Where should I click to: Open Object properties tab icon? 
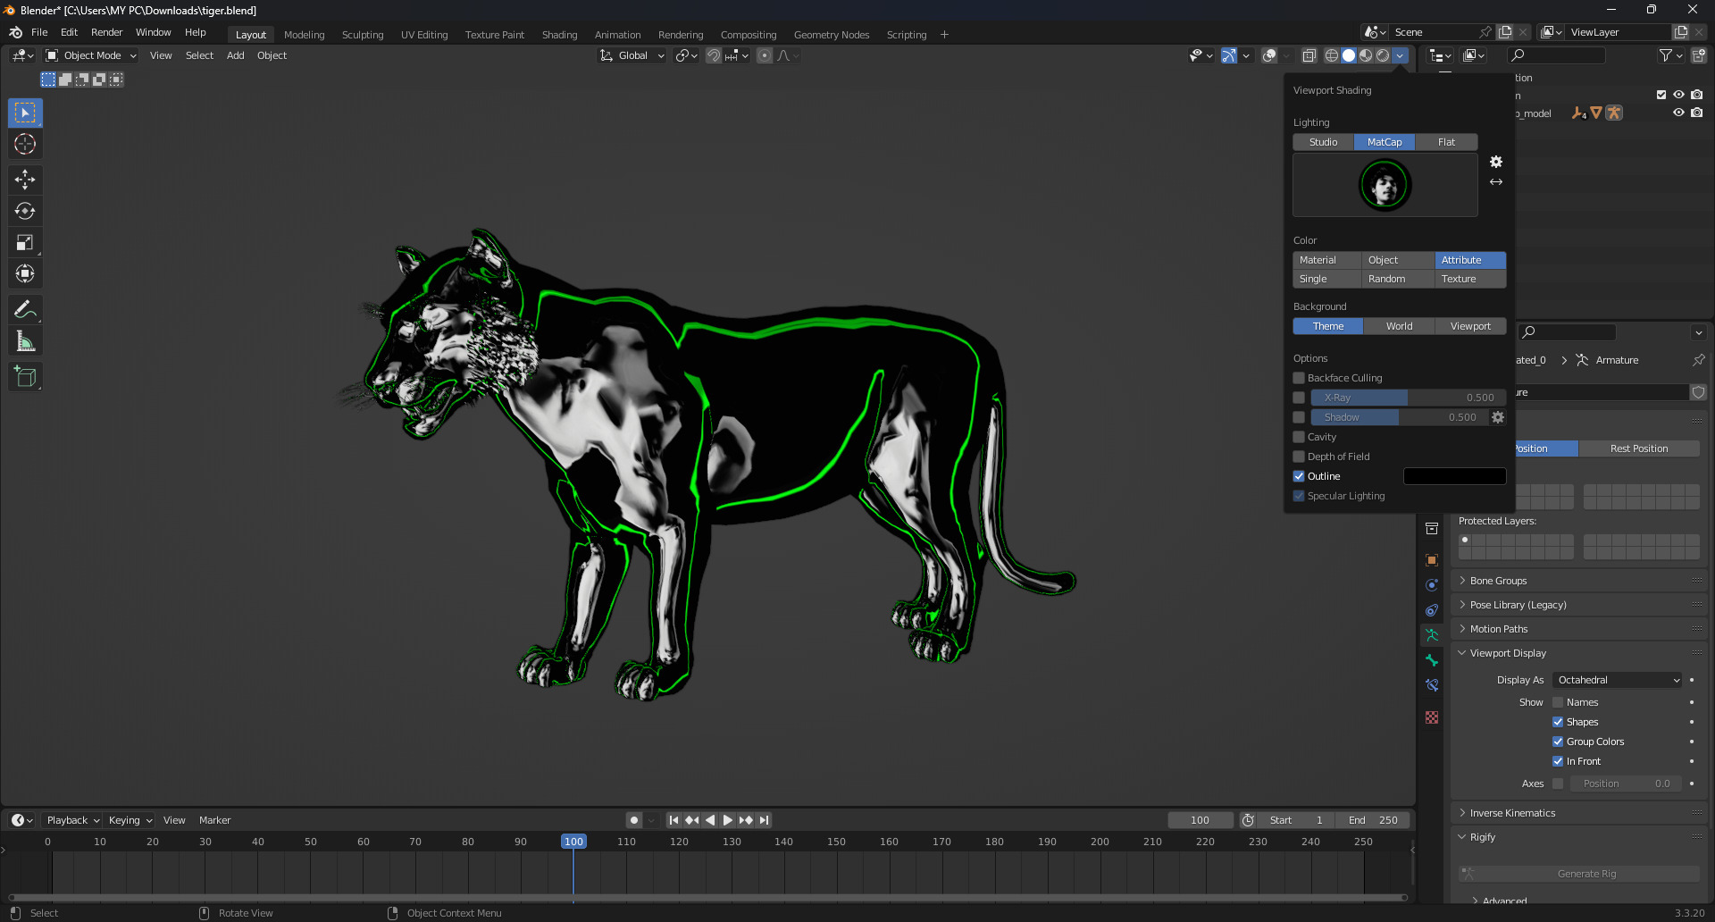pos(1432,560)
